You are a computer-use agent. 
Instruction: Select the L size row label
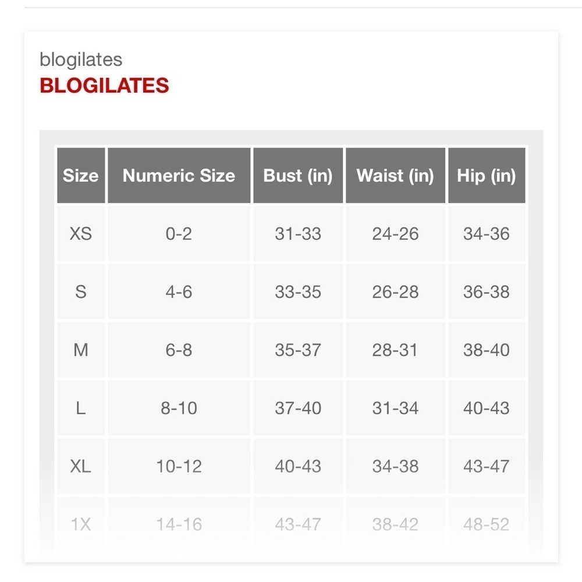(81, 409)
